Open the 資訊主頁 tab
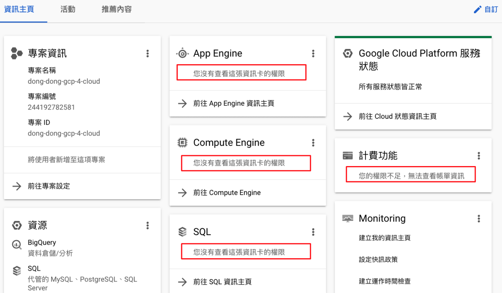Screen dimensions: 502x293 (x=19, y=9)
